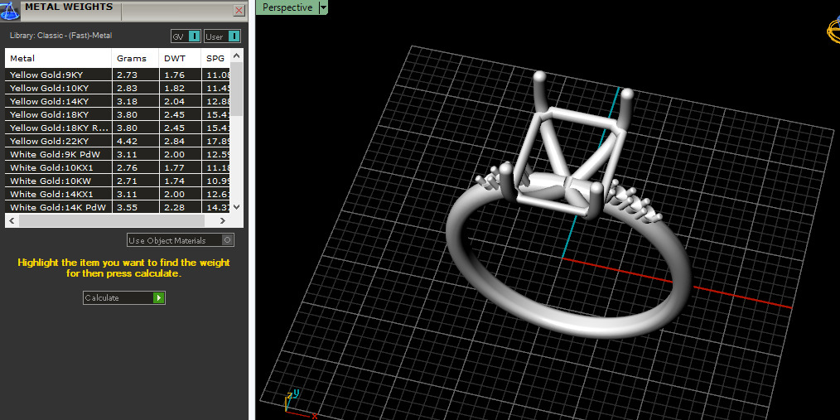Click the yellow gumball icon at viewport corner

click(x=833, y=30)
